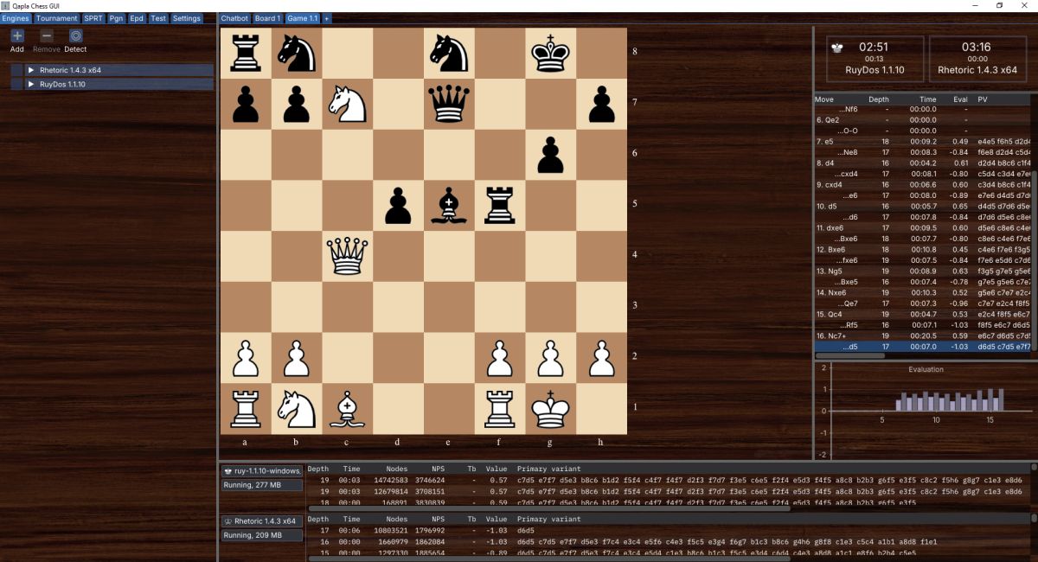
Task: Click the black king on g8
Action: point(550,53)
